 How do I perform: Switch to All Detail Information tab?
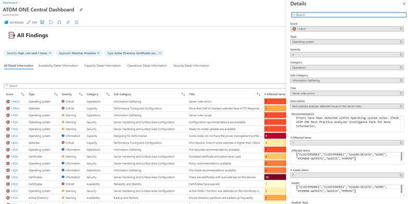(19, 66)
